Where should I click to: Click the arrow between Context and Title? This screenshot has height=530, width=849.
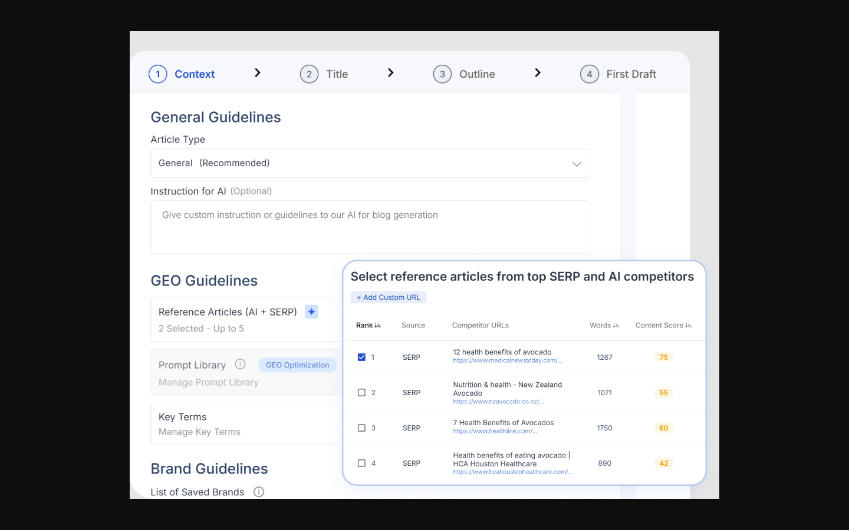257,72
